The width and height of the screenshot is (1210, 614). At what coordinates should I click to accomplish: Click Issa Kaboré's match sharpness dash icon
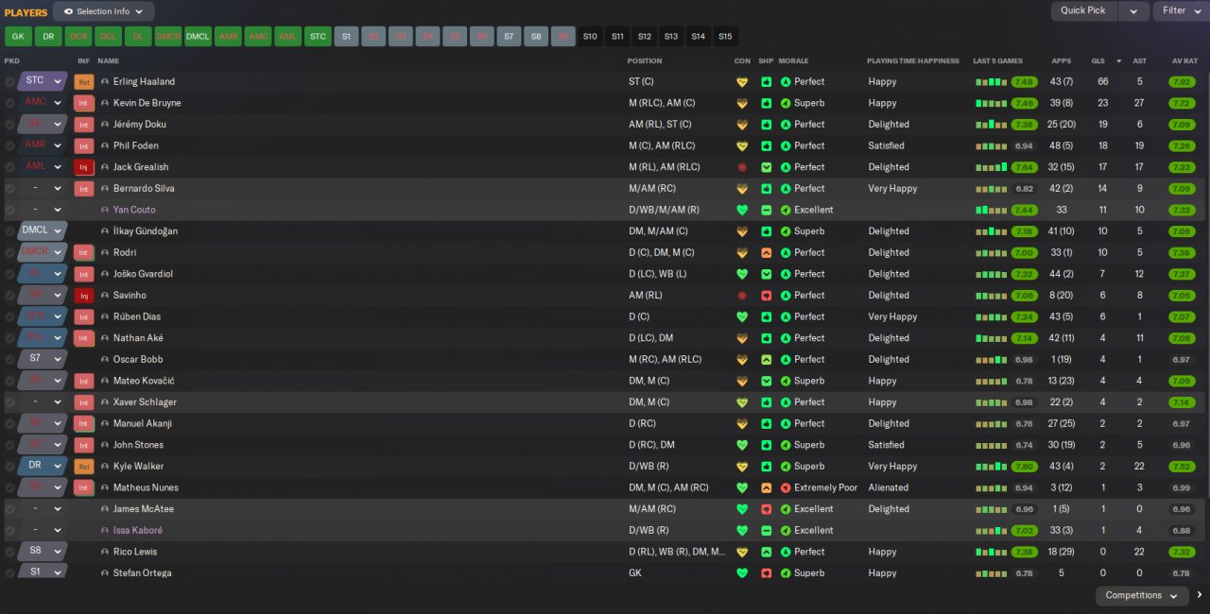[x=766, y=531]
